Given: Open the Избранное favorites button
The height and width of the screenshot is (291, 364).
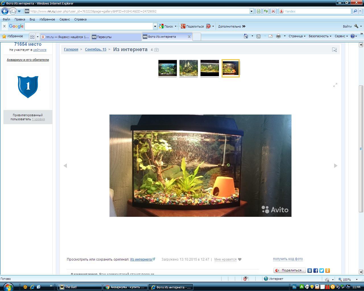Looking at the screenshot, I should tap(13, 36).
